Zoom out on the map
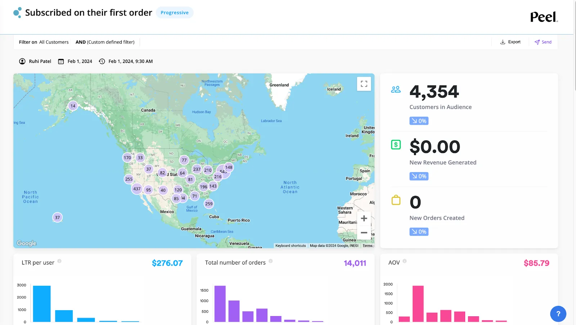The height and width of the screenshot is (325, 576). pos(364,233)
